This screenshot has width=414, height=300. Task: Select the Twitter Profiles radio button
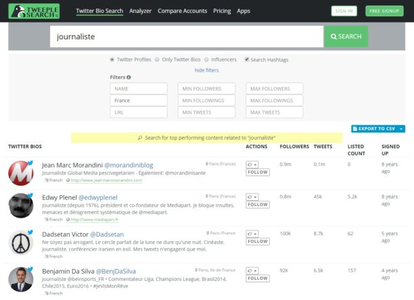112,59
